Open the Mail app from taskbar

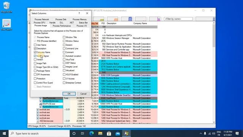coord(118,134)
